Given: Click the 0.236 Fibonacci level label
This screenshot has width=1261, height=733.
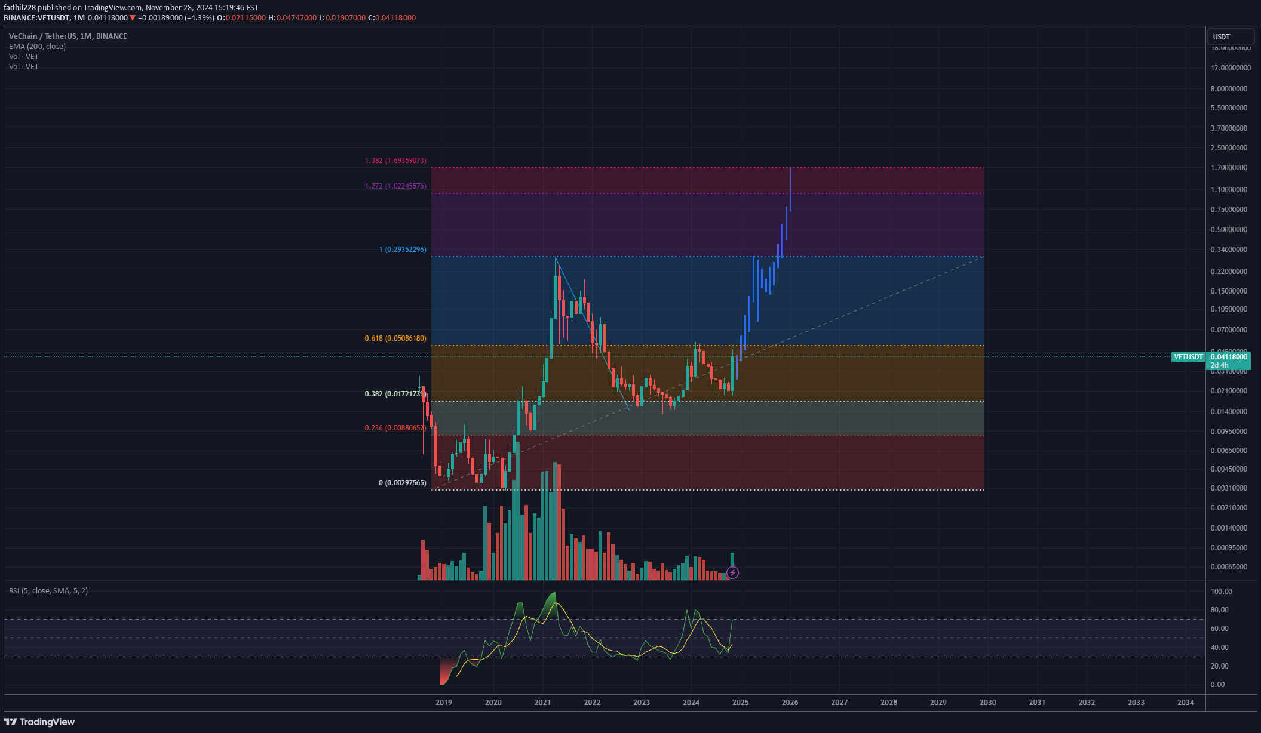Looking at the screenshot, I should [x=395, y=428].
